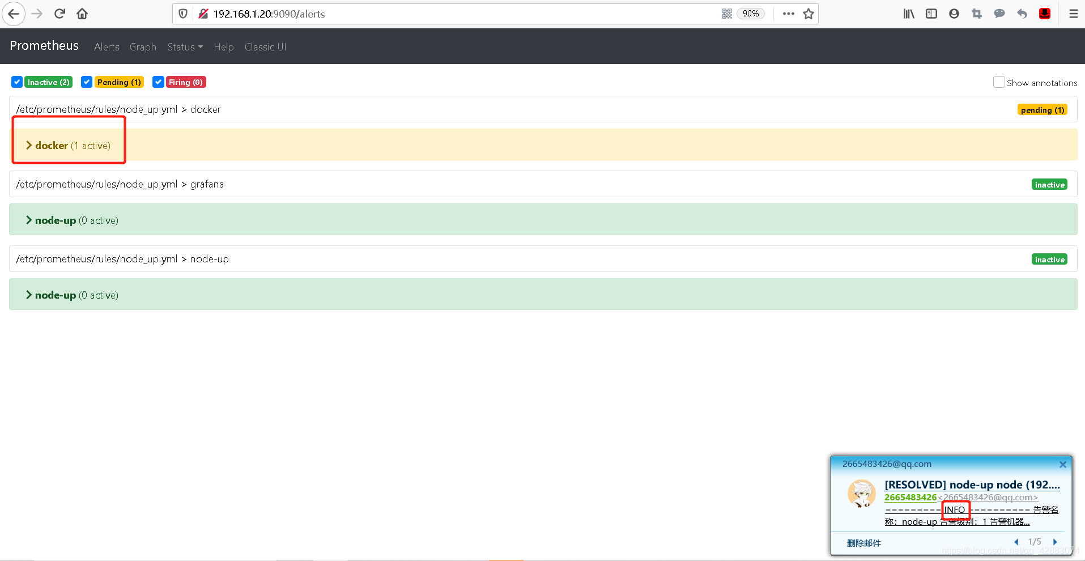Click the 删除邮件 delete mail link
Image resolution: width=1085 pixels, height=561 pixels.
863,543
